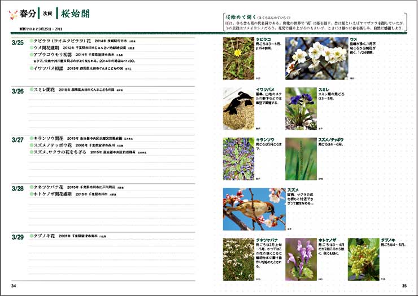Click the イワツバメ bird nest photo

238,109
